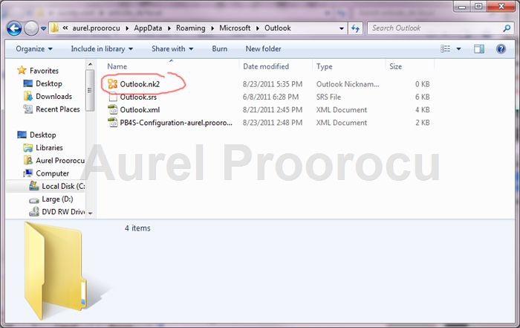520x328 pixels.
Task: Sort by Name column header
Action: click(x=117, y=66)
